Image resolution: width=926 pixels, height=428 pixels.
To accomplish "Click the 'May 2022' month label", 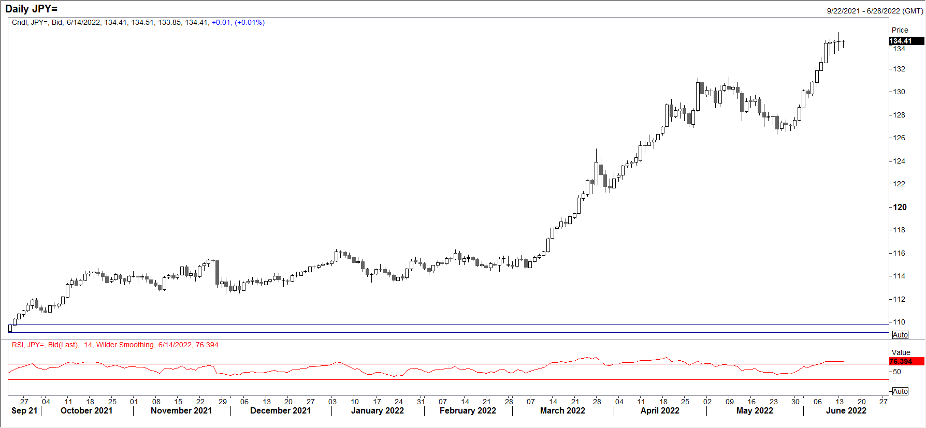I will [x=755, y=411].
